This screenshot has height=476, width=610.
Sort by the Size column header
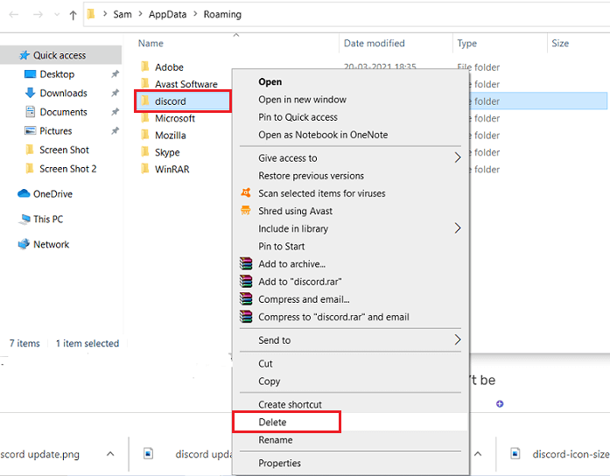560,43
